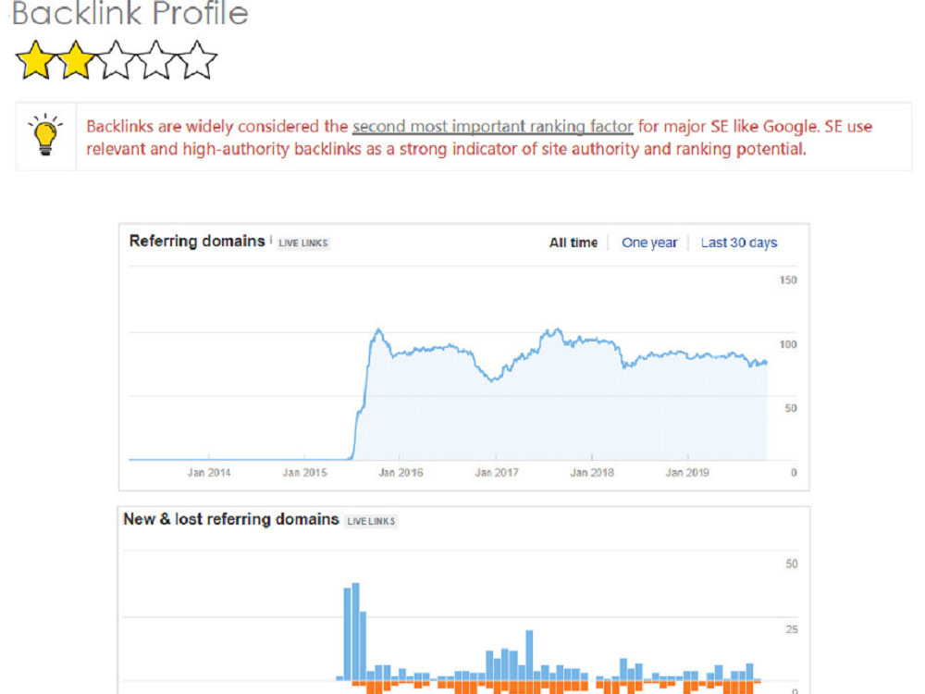Click the Jan 2016 marker on referring domains axis

point(401,472)
